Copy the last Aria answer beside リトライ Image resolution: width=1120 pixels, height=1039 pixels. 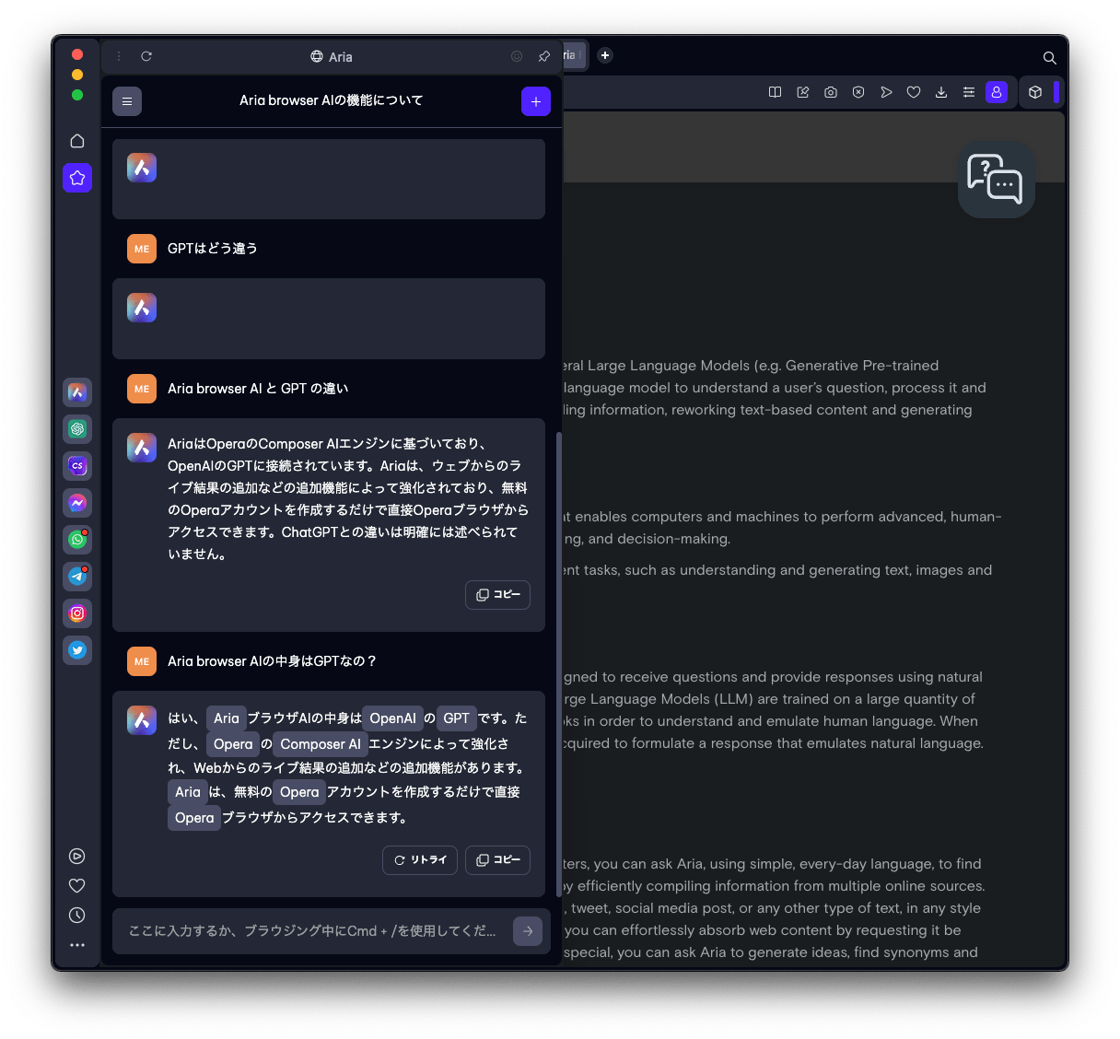pyautogui.click(x=497, y=860)
